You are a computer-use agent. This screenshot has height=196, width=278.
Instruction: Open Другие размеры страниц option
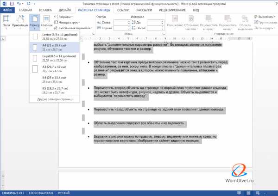(x=55, y=99)
